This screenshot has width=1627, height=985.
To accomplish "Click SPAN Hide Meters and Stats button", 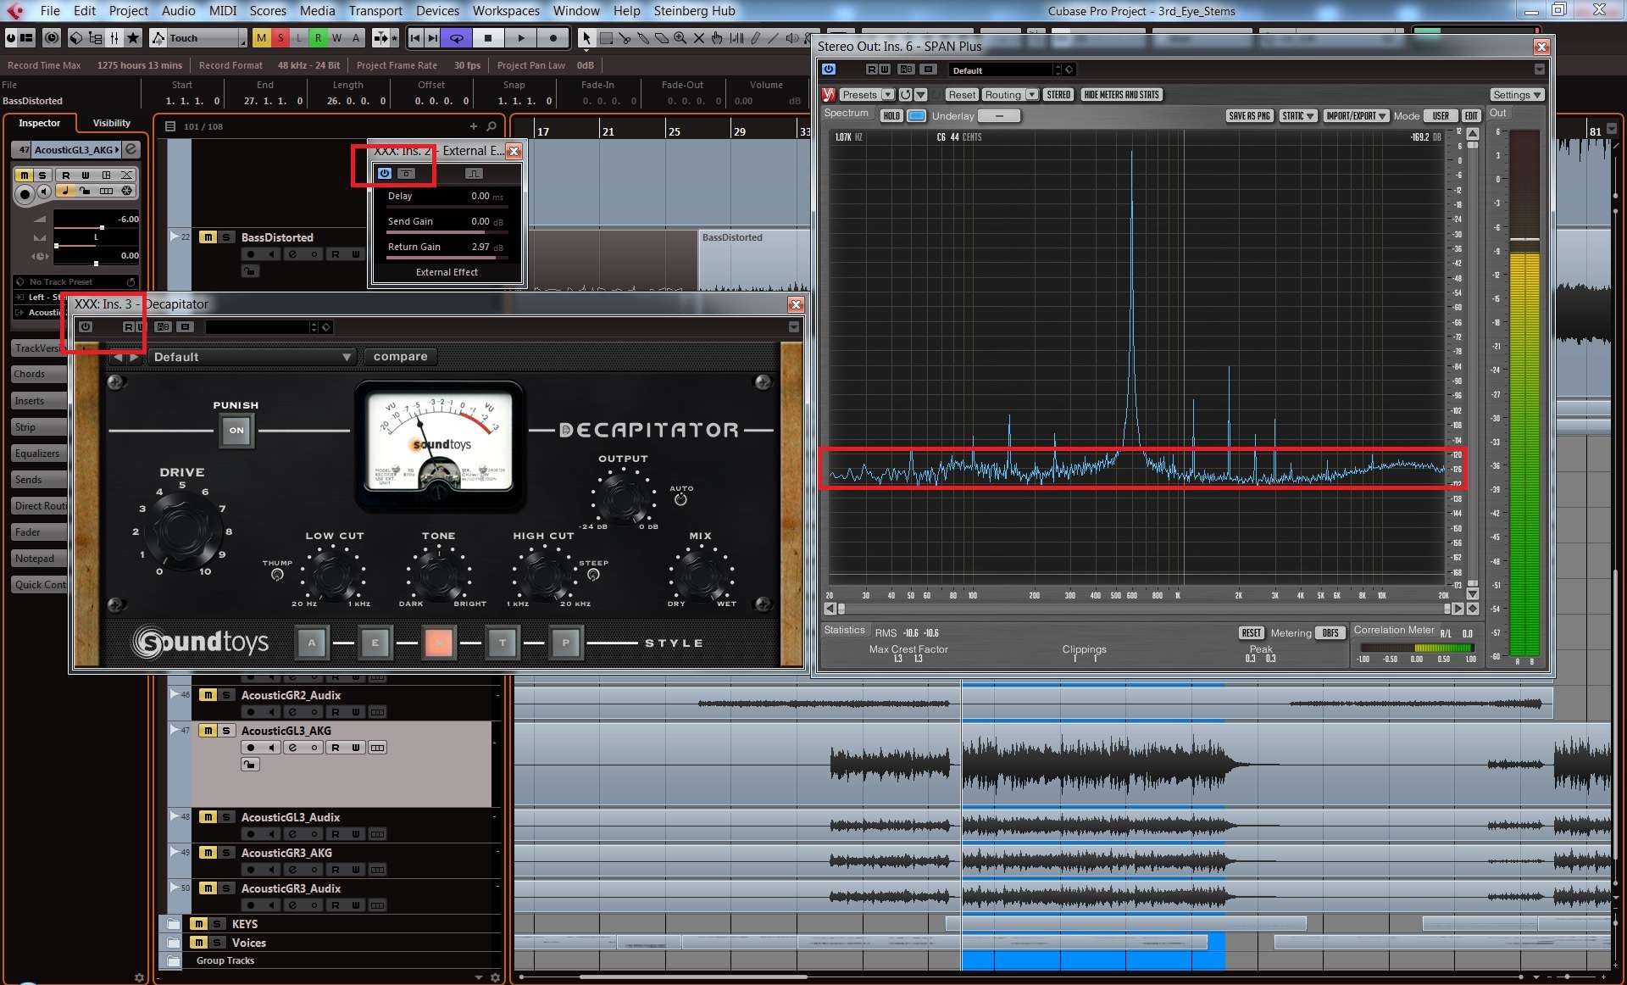I will 1121,94.
